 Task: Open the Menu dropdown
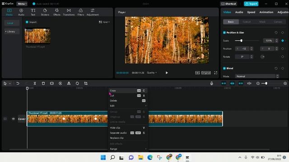pos(22,4)
